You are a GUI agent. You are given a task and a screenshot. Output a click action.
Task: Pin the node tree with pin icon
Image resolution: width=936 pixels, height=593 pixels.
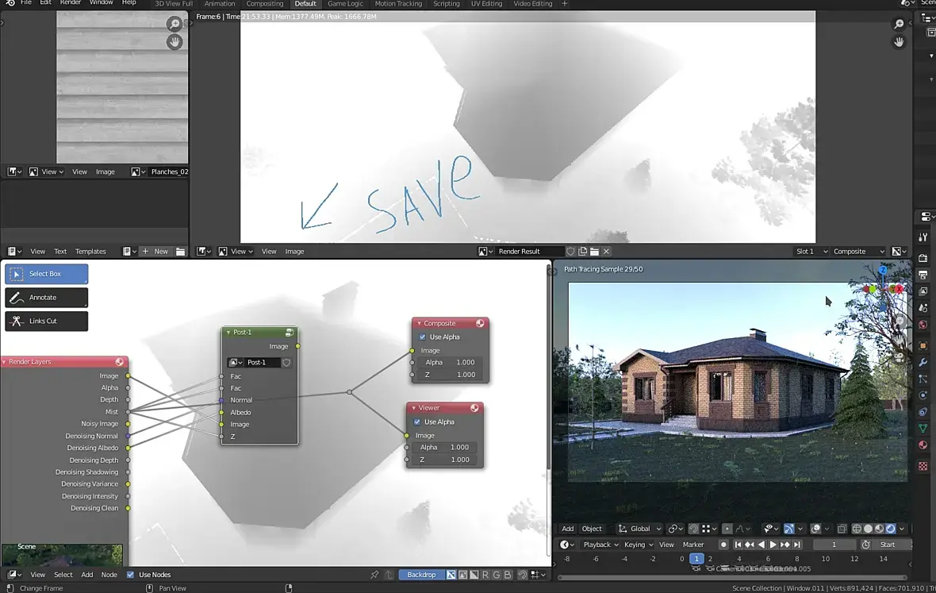(374, 575)
